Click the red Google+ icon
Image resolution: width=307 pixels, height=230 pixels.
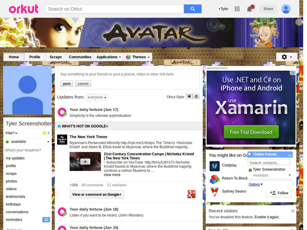(x=191, y=194)
